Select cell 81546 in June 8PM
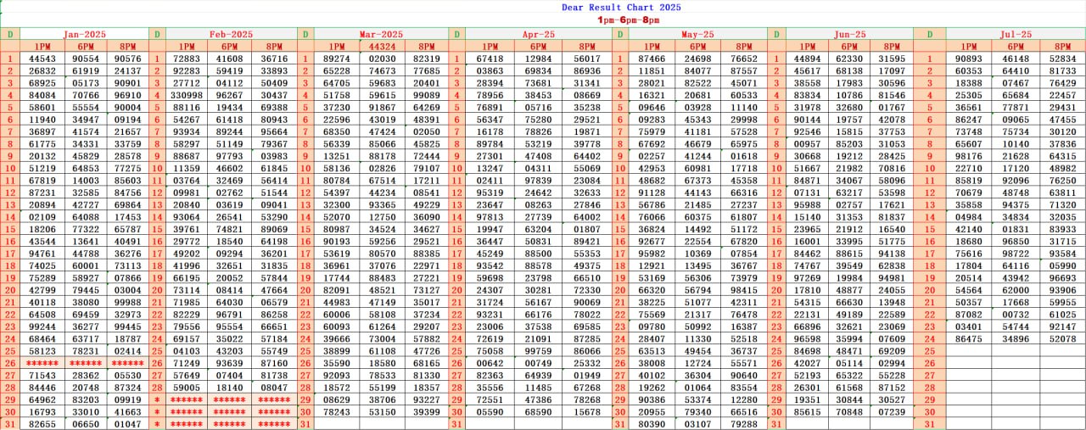 click(892, 96)
